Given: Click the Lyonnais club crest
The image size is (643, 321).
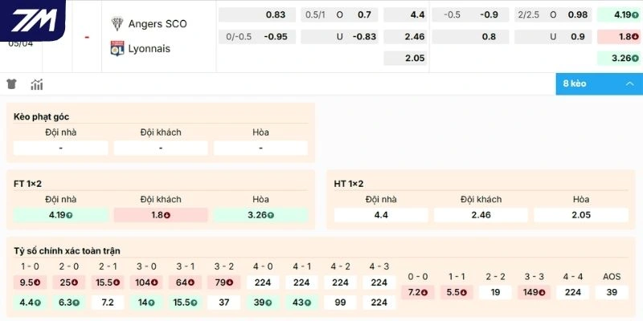Looking at the screenshot, I should pyautogui.click(x=116, y=48).
